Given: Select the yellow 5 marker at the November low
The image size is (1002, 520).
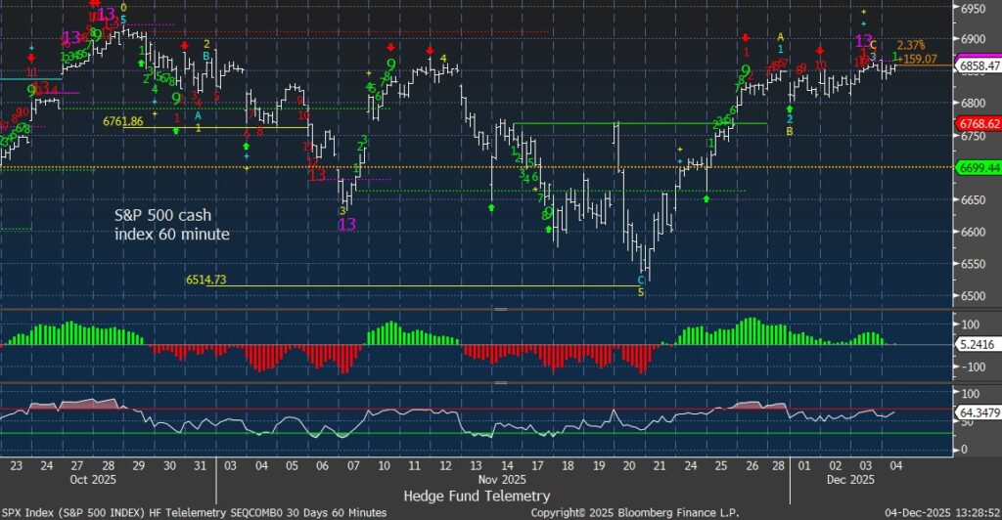Looking at the screenshot, I should (641, 292).
